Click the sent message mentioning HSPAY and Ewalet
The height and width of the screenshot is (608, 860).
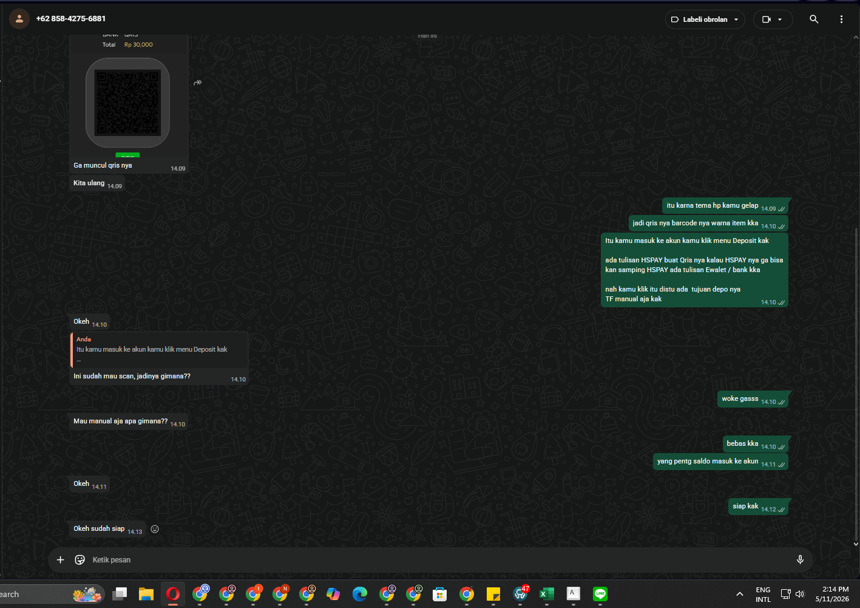(x=694, y=270)
